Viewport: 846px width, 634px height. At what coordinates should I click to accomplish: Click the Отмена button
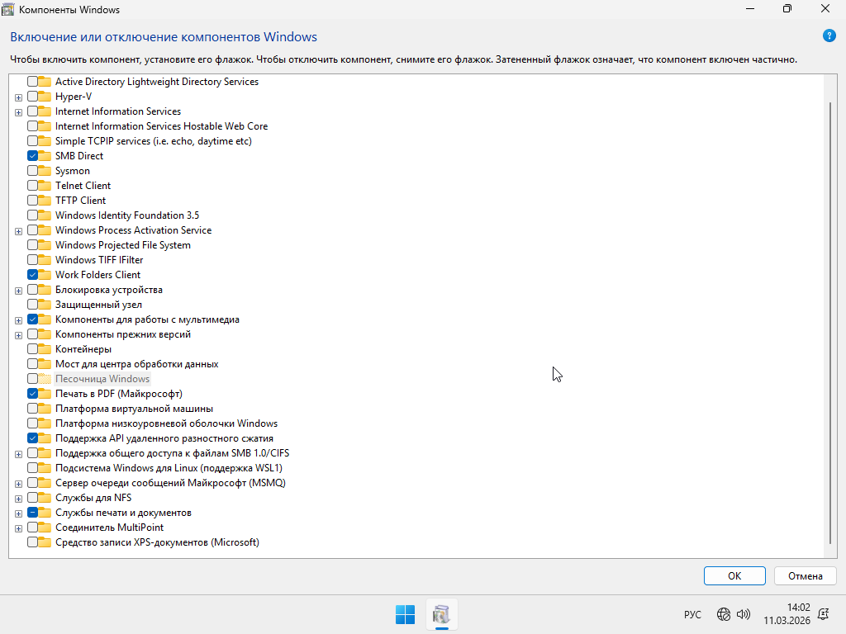pos(805,575)
